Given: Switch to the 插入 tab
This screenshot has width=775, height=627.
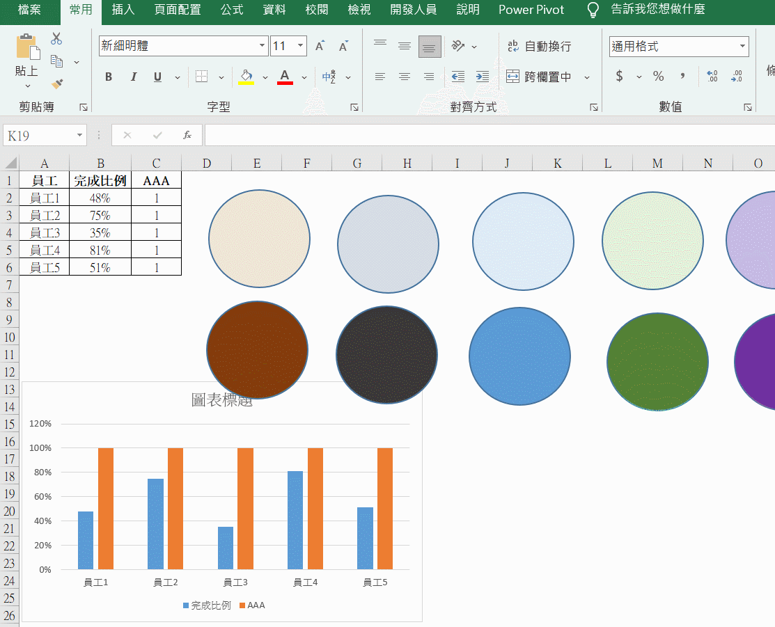Looking at the screenshot, I should [123, 10].
